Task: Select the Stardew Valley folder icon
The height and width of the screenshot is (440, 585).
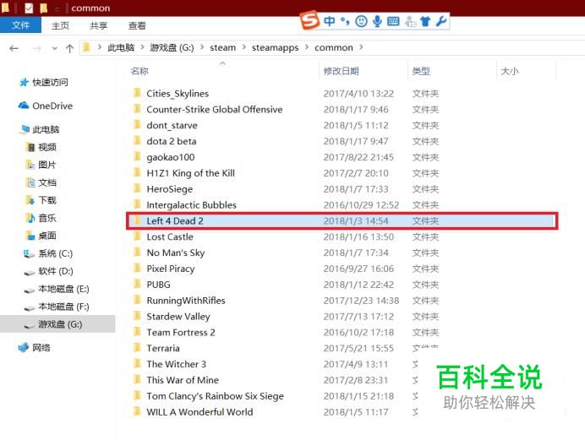Action: (137, 316)
